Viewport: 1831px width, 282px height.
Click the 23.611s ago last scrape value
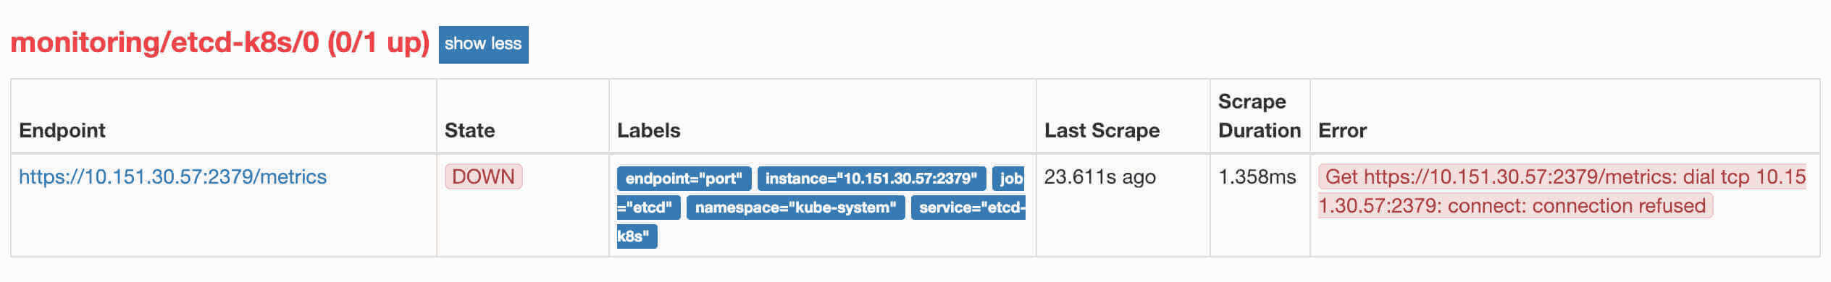pos(1099,177)
